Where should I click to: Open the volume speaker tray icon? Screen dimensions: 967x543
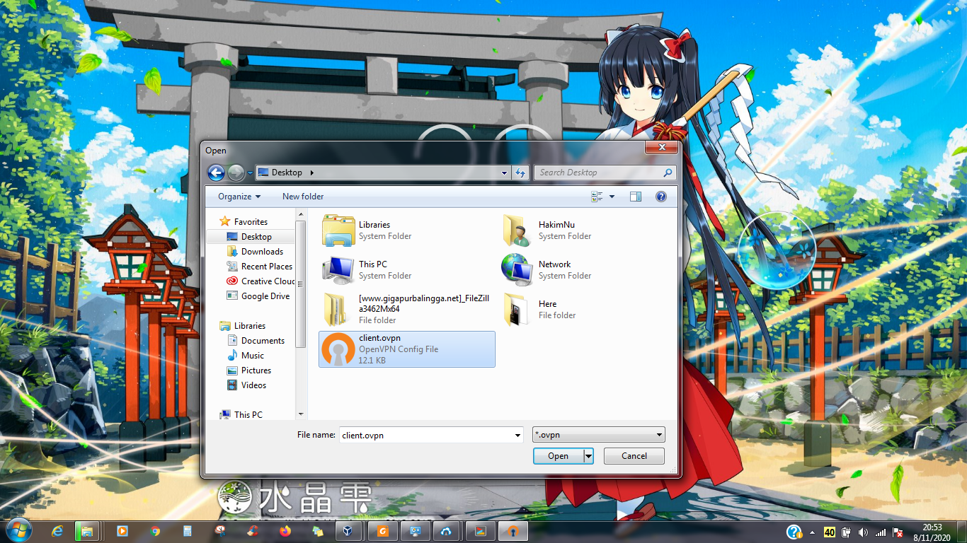pyautogui.click(x=863, y=532)
